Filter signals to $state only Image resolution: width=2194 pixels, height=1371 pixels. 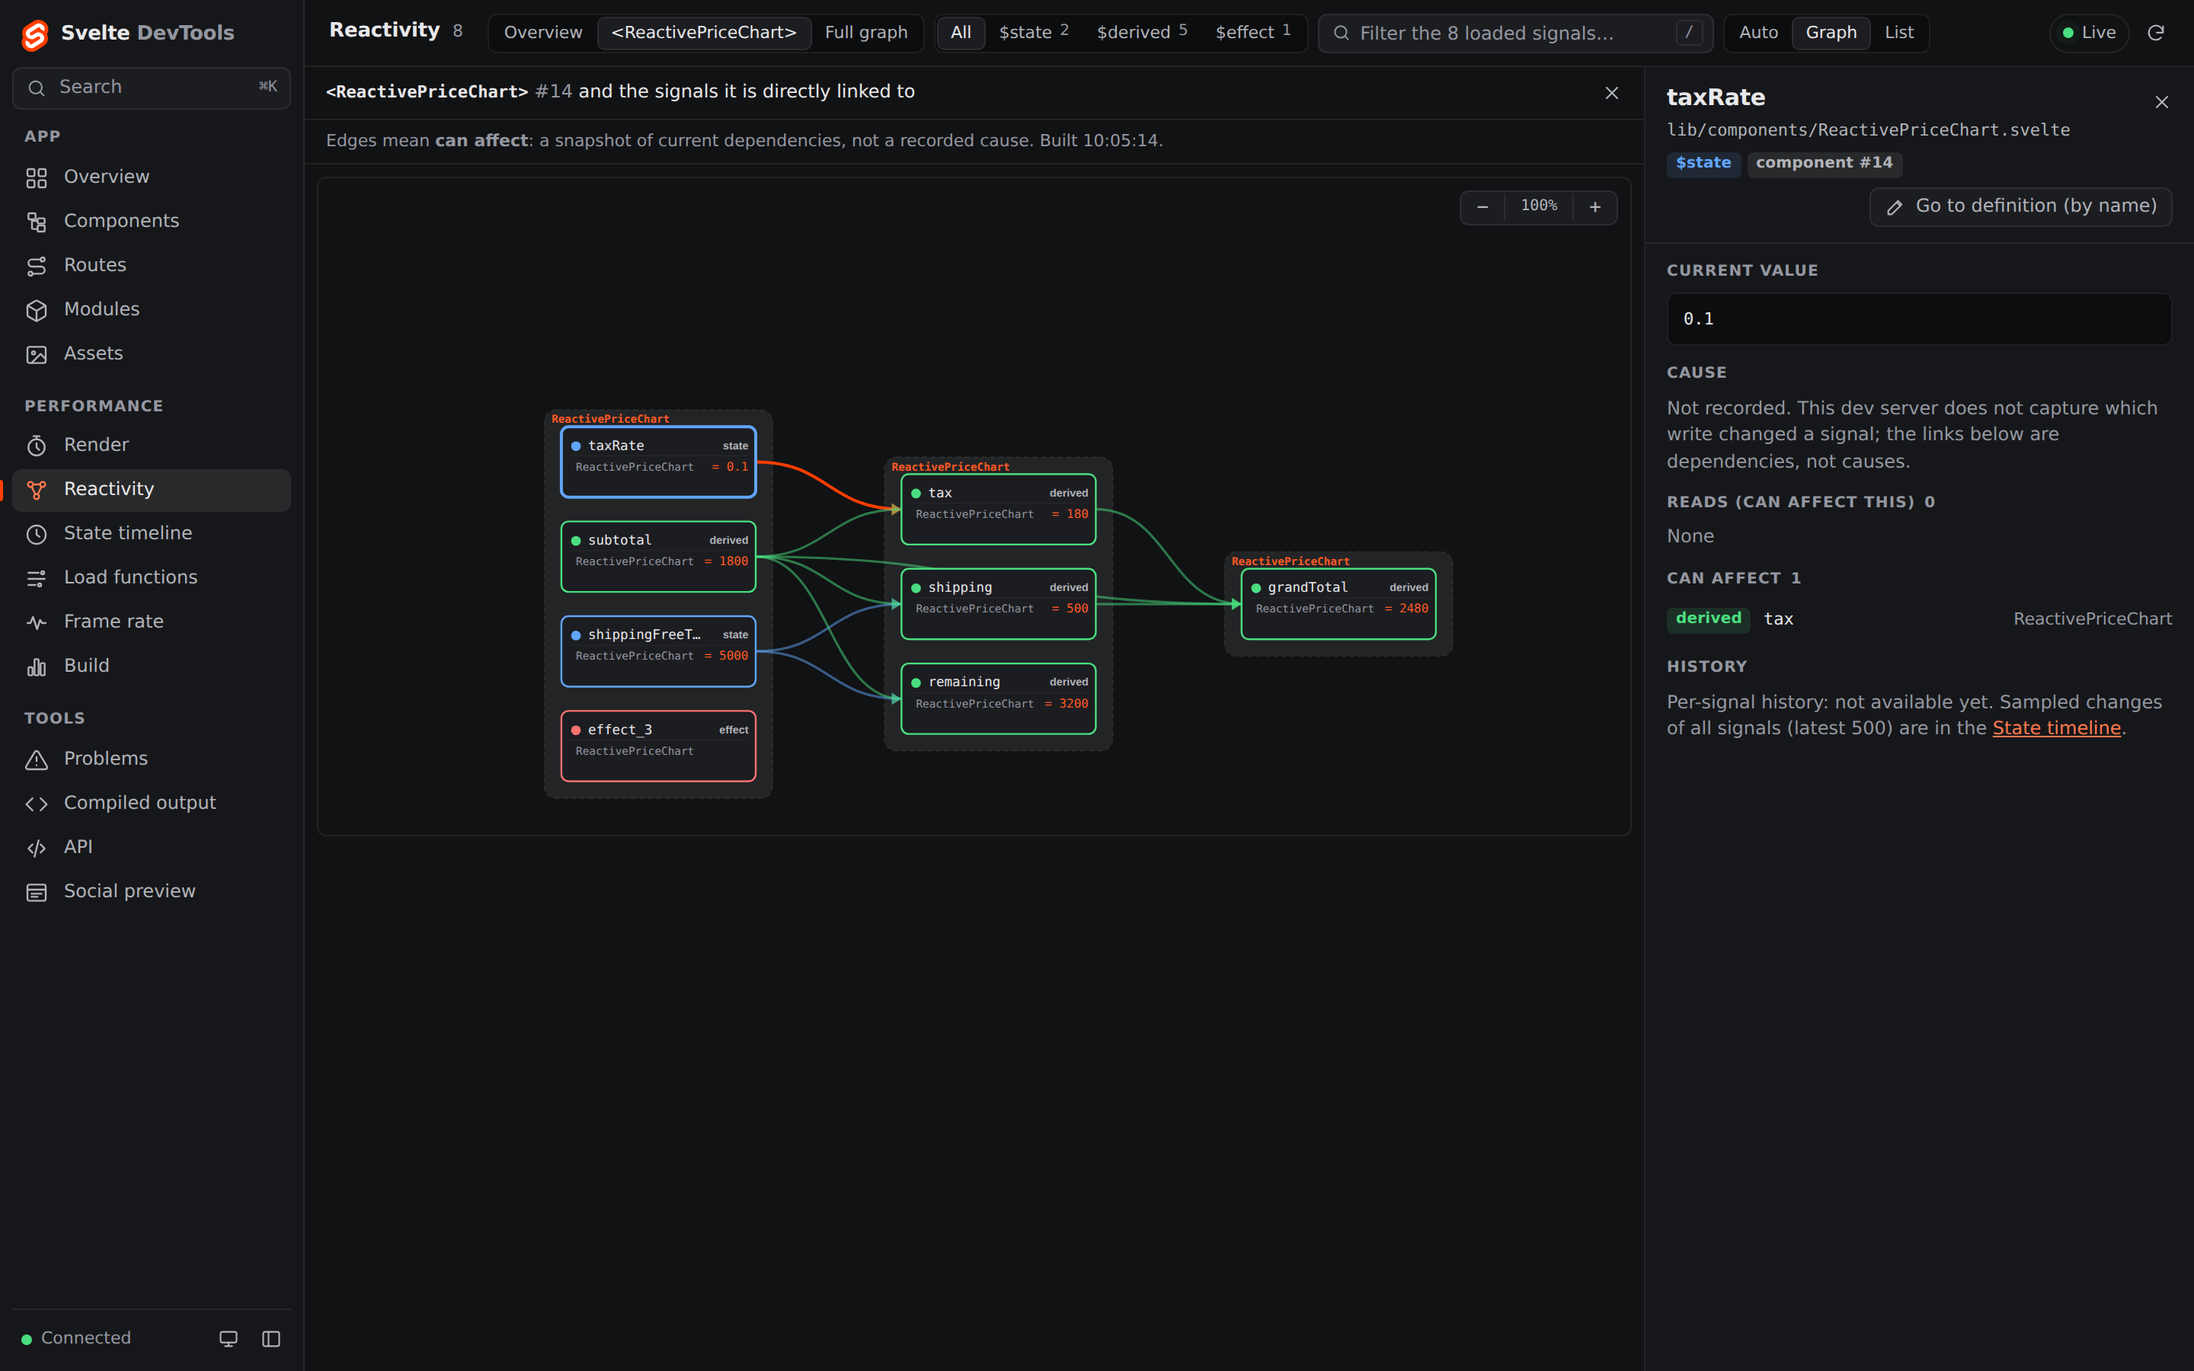[1034, 33]
